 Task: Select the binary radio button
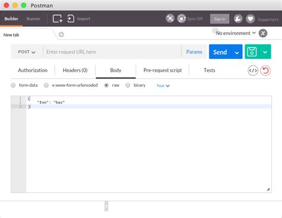tap(128, 86)
